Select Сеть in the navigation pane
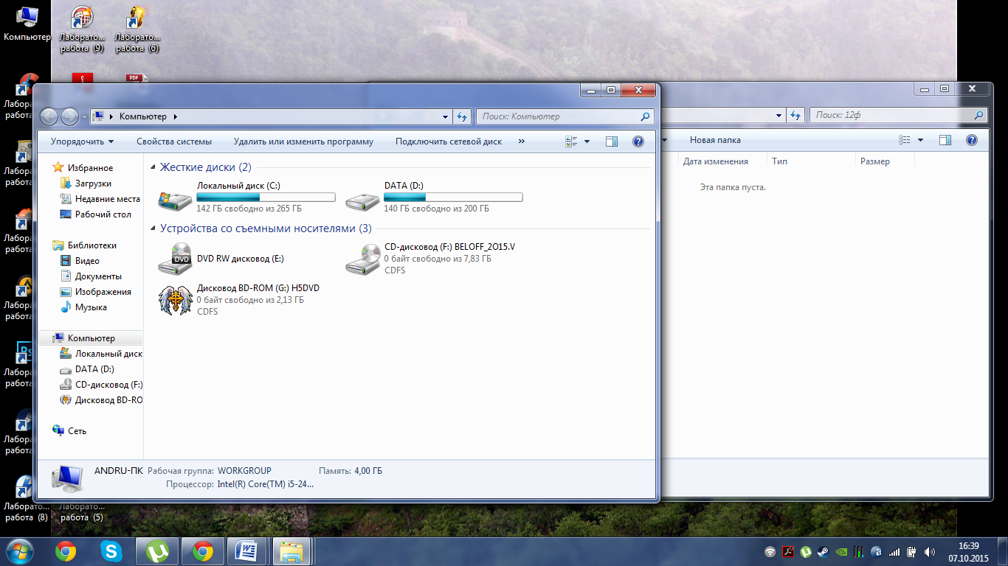This screenshot has width=1008, height=566. click(x=77, y=431)
